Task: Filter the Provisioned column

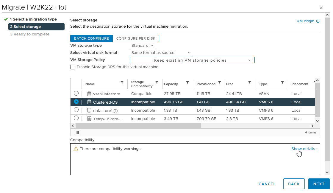Action: (220, 83)
